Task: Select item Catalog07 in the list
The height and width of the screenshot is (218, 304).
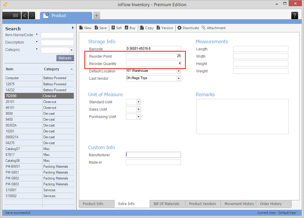Action: (x=39, y=149)
